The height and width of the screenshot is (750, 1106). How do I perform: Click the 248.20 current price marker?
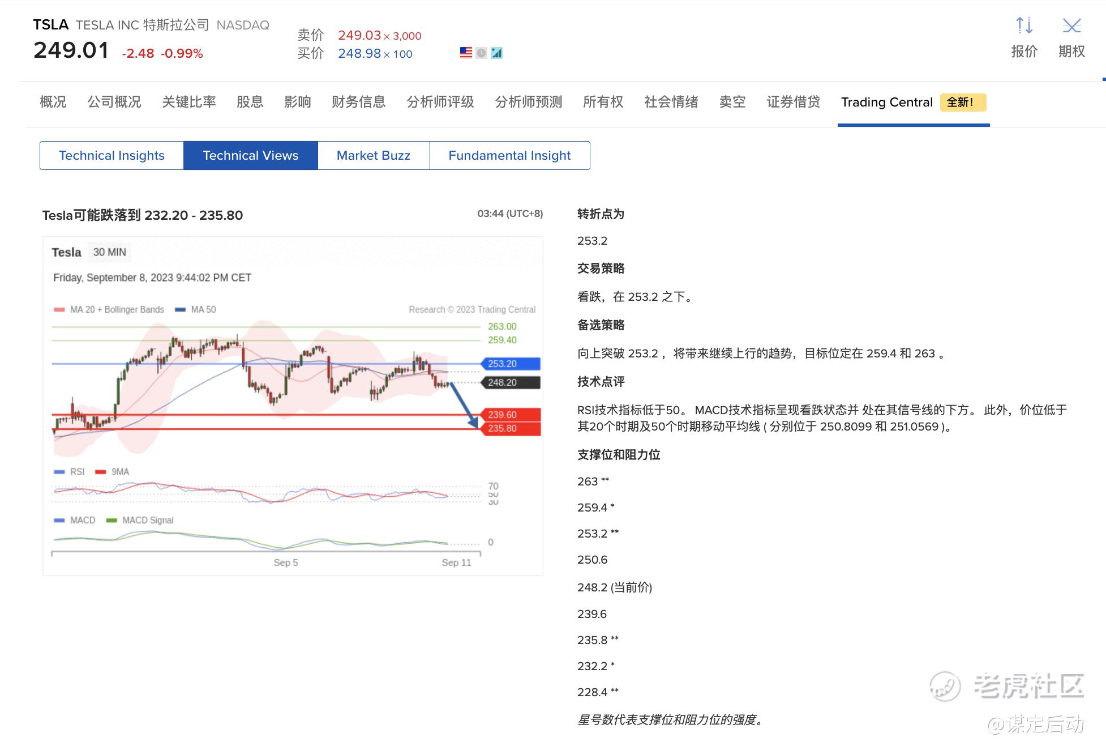511,382
